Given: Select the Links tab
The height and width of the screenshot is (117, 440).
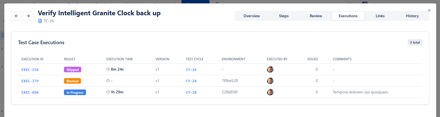Looking at the screenshot, I should coord(380,16).
